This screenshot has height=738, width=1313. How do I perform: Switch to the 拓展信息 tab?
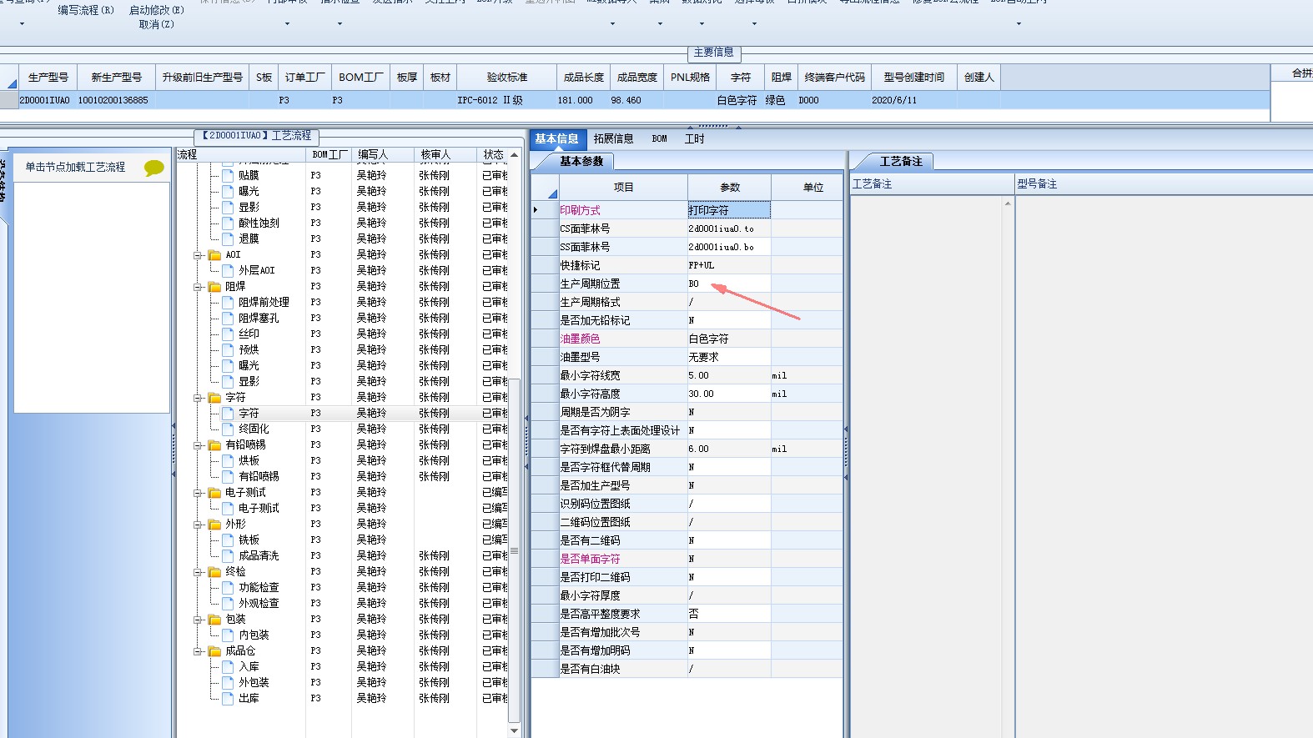[613, 139]
